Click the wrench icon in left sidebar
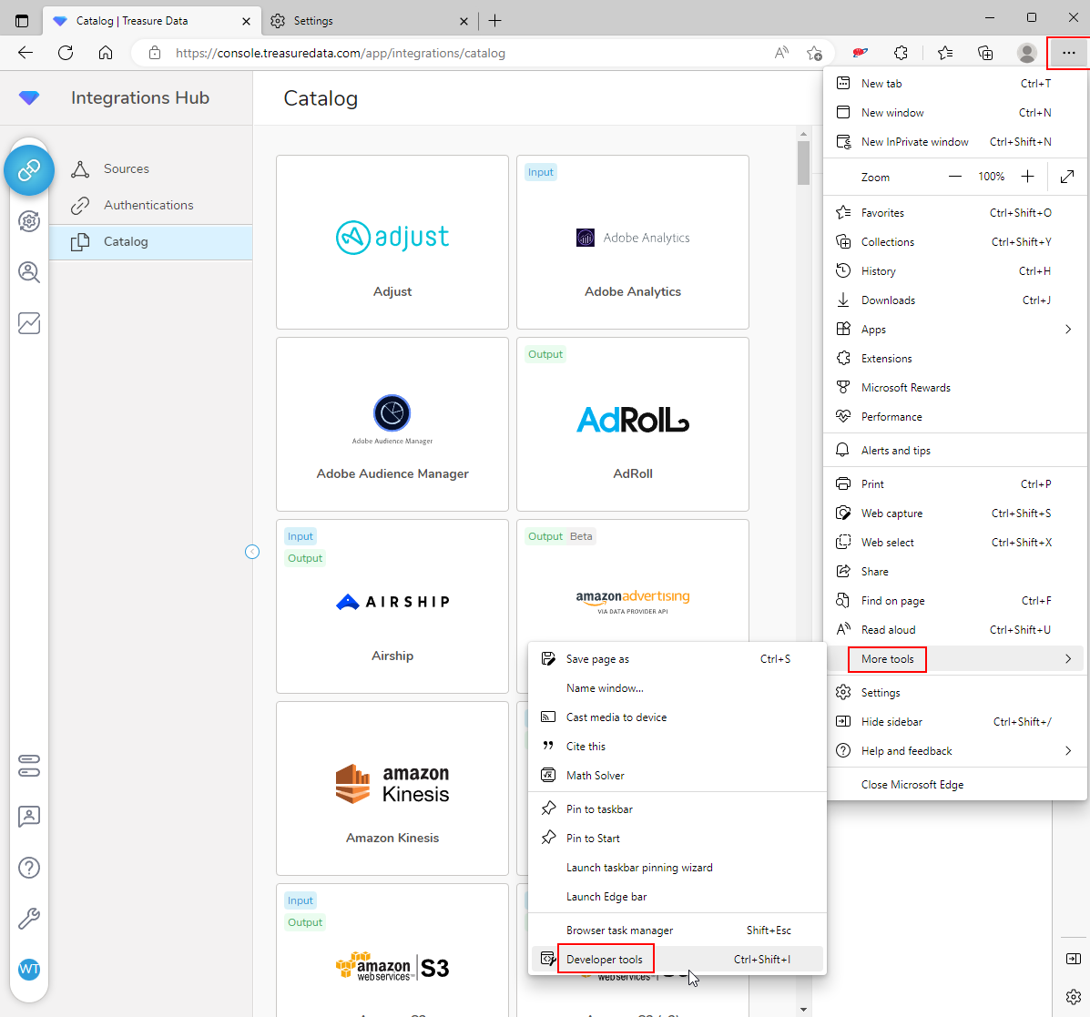 click(x=29, y=918)
